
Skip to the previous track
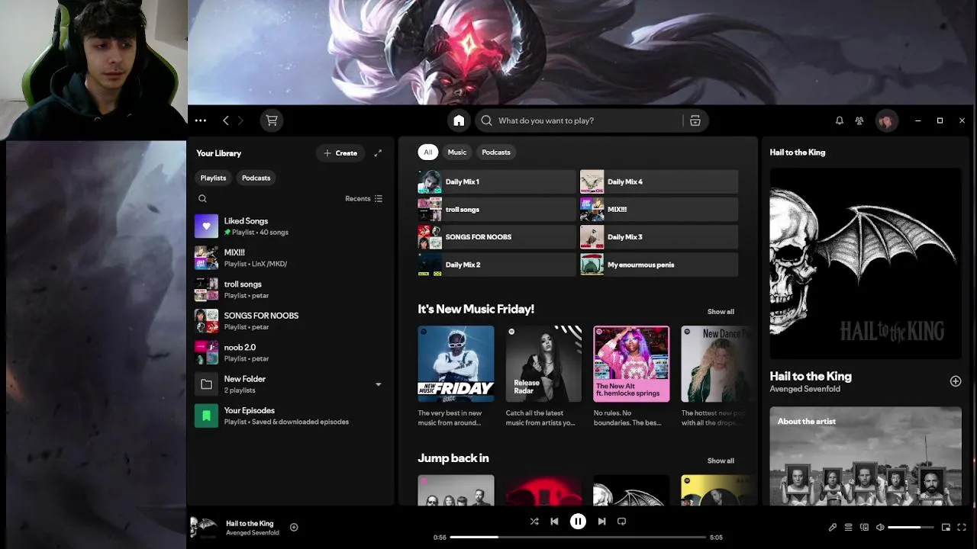click(x=554, y=522)
